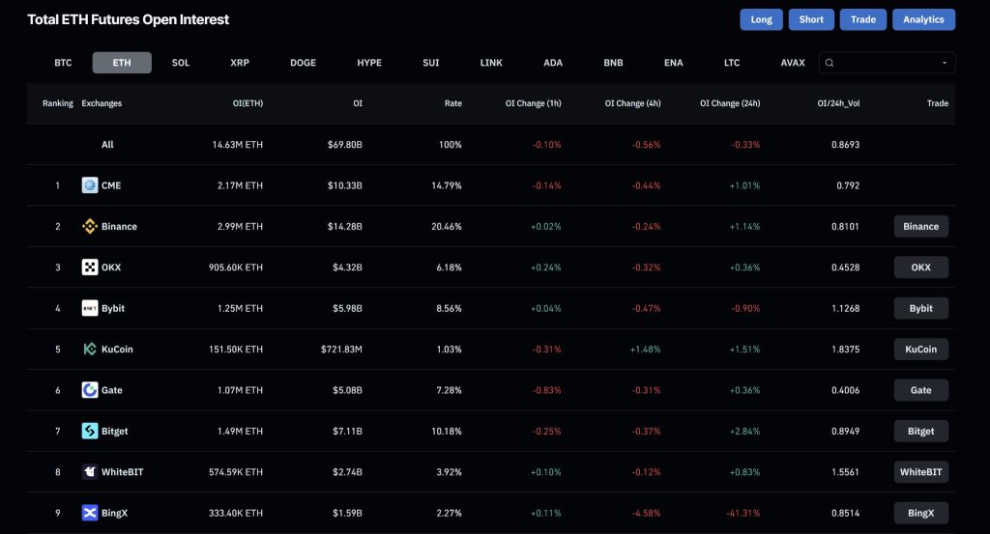Sort by OI Change (24h) column header
990x534 pixels.
pyautogui.click(x=730, y=103)
